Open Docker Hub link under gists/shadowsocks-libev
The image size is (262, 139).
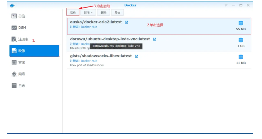[x=89, y=61]
